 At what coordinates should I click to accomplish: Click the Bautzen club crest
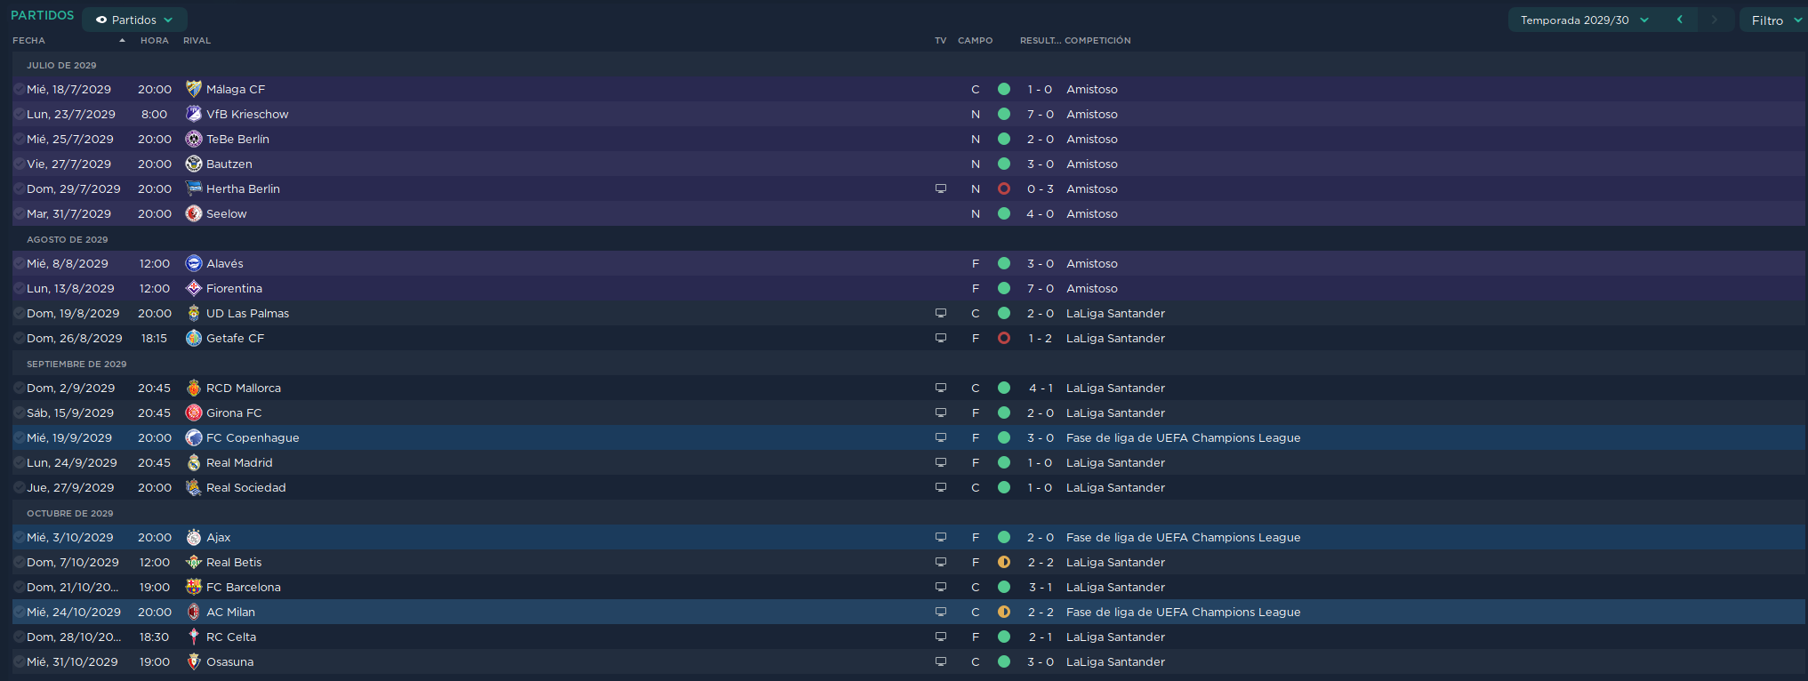tap(193, 164)
